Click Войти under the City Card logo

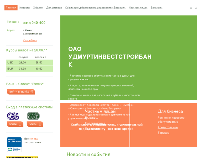[15, 124]
